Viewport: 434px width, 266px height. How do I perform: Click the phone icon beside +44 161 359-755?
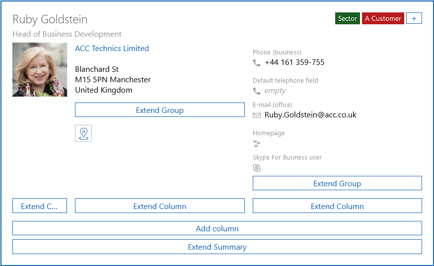point(257,63)
